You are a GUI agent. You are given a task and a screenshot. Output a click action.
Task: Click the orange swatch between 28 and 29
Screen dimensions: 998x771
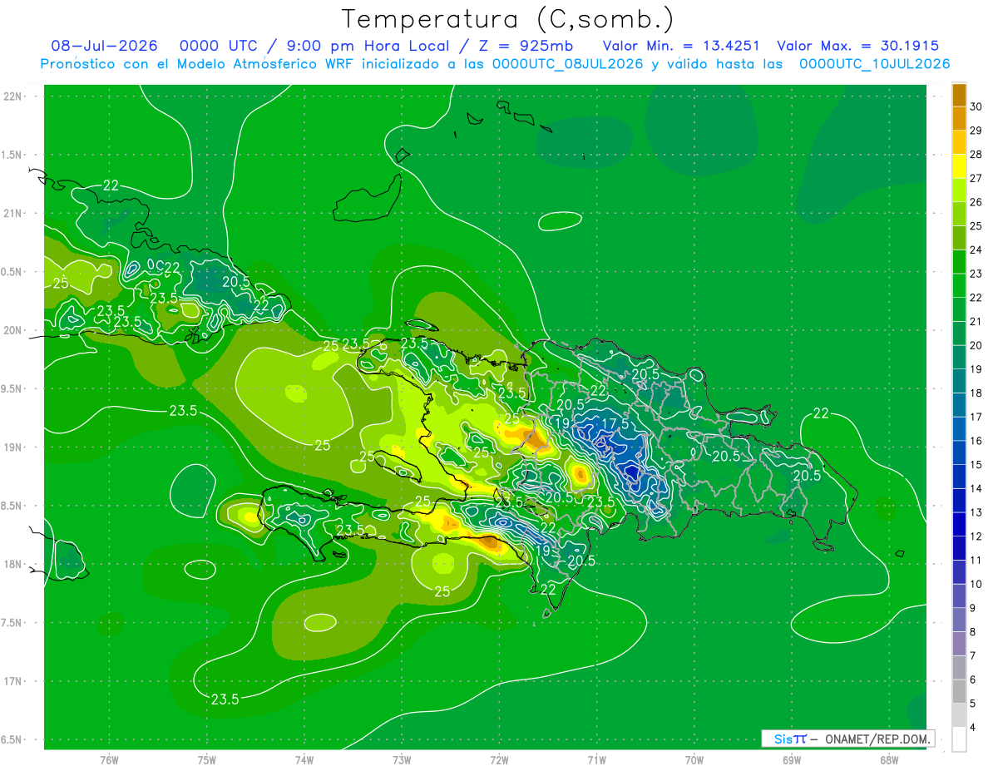coord(959,142)
